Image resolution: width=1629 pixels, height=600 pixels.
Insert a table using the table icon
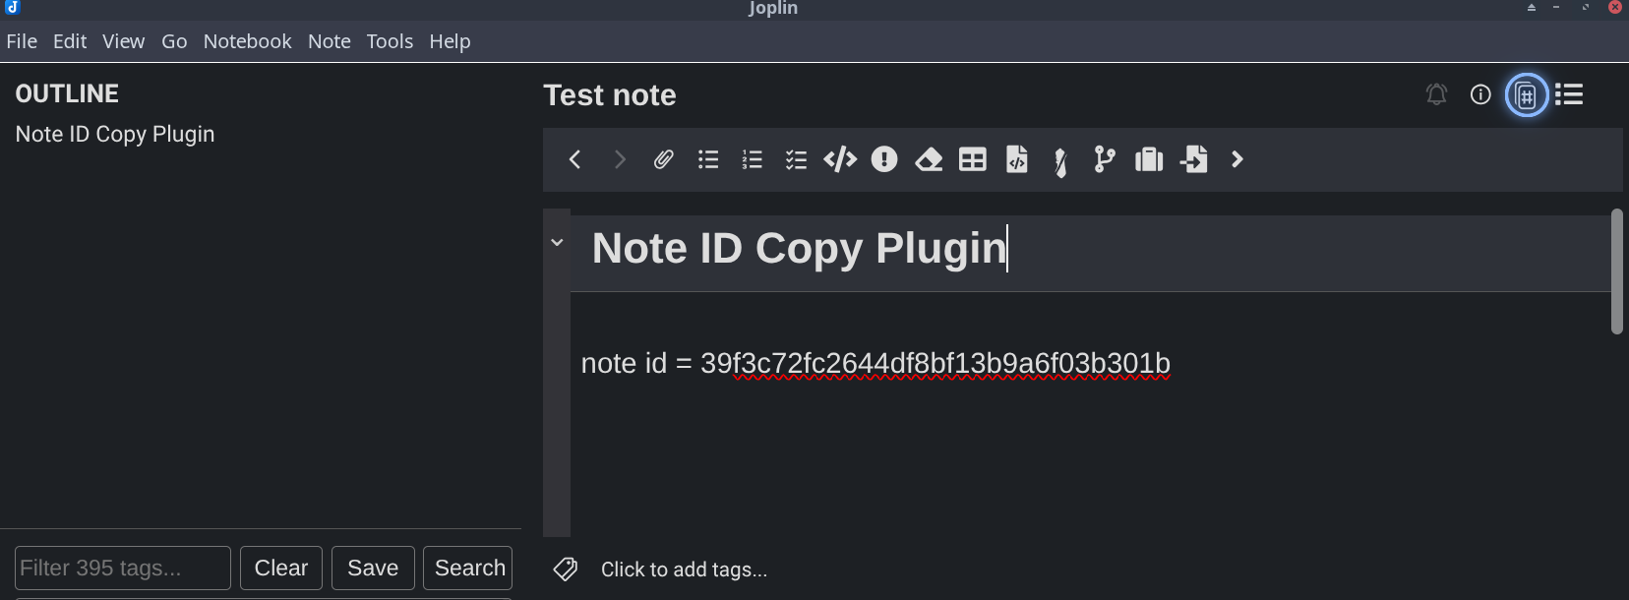coord(973,159)
